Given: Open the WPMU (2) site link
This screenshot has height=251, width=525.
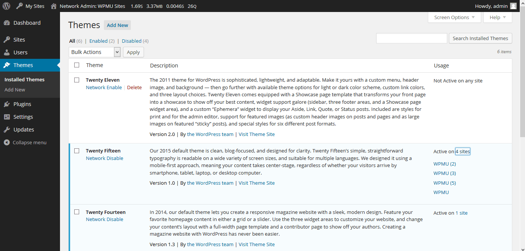Looking at the screenshot, I should coord(445,164).
